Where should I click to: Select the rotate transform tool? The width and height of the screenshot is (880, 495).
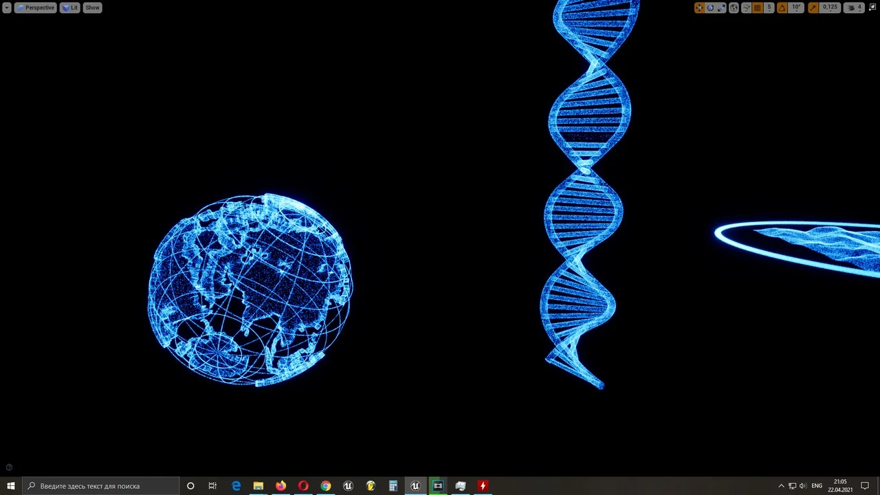(x=710, y=8)
